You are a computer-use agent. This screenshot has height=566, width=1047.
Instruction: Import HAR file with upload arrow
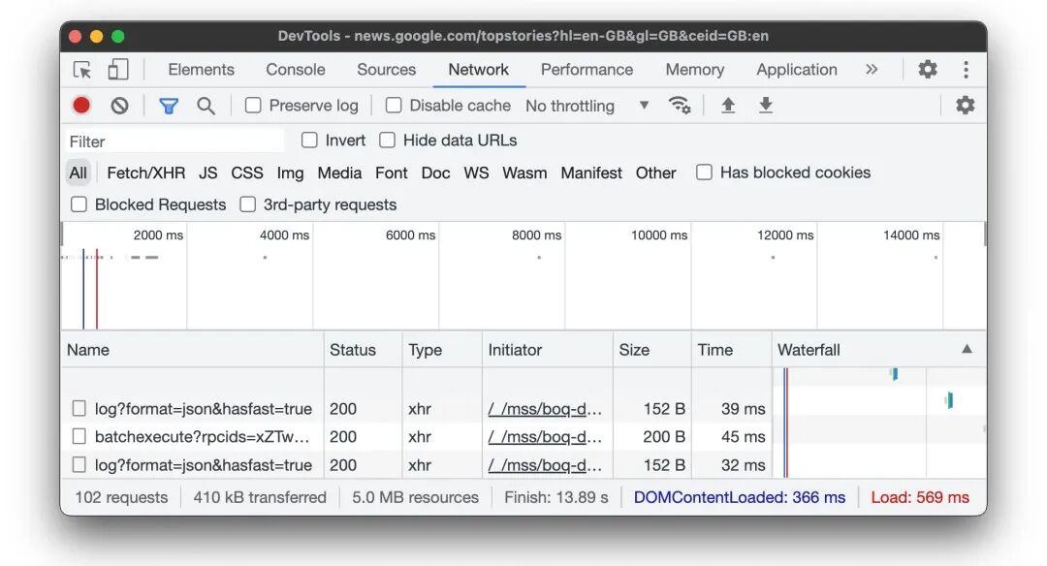click(x=728, y=105)
